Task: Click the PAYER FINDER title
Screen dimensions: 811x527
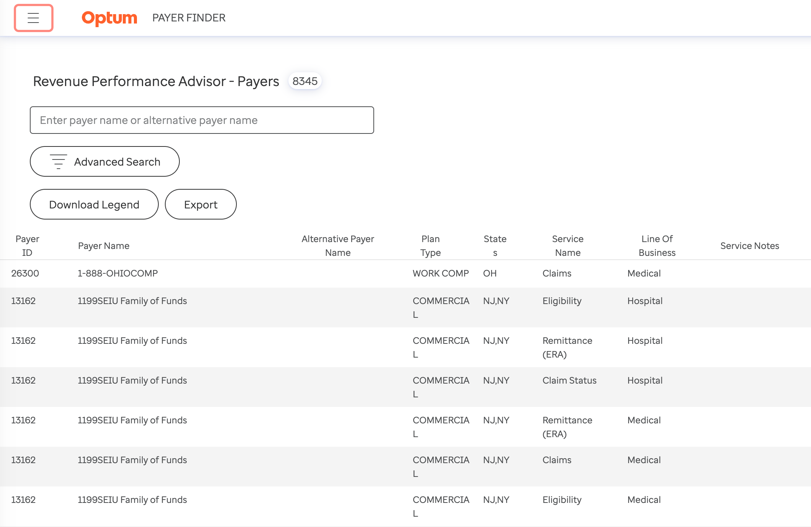Action: pyautogui.click(x=189, y=18)
